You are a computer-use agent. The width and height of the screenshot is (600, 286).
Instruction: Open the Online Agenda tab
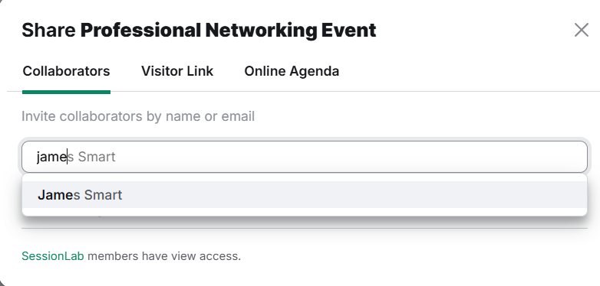click(x=292, y=71)
